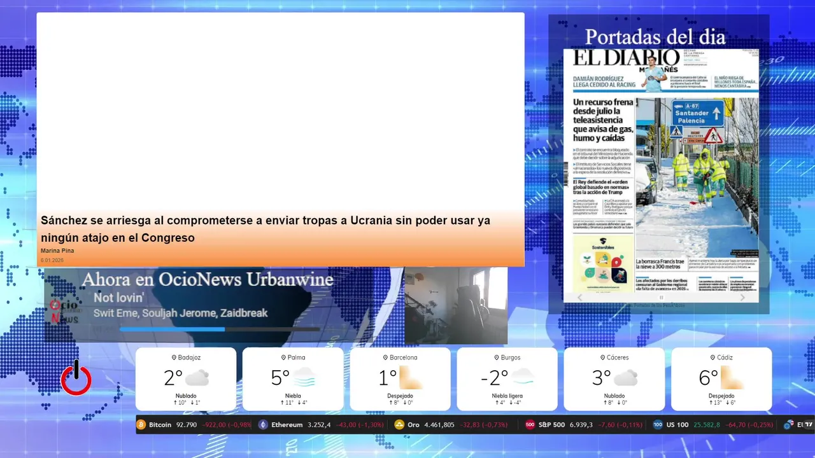Click S&P 500 value 6.939,3
This screenshot has width=815, height=458.
(x=581, y=424)
